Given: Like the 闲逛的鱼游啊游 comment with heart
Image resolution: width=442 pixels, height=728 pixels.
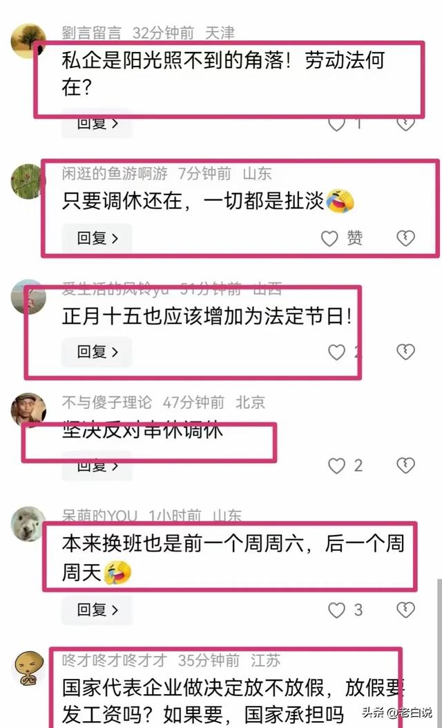Looking at the screenshot, I should pyautogui.click(x=329, y=238).
